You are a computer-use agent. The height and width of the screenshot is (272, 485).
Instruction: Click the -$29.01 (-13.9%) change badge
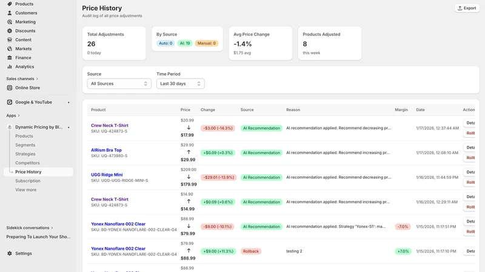click(218, 177)
